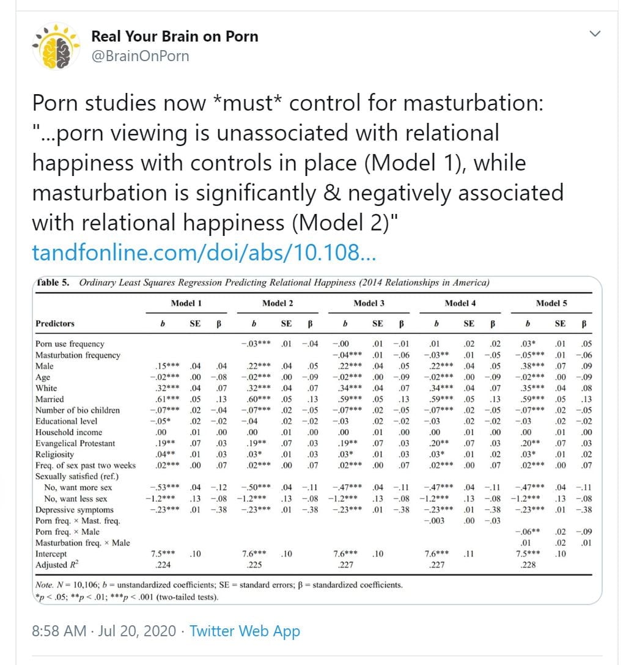The height and width of the screenshot is (665, 626).
Task: Click the @BrainOnPorn handle
Action: coord(140,56)
